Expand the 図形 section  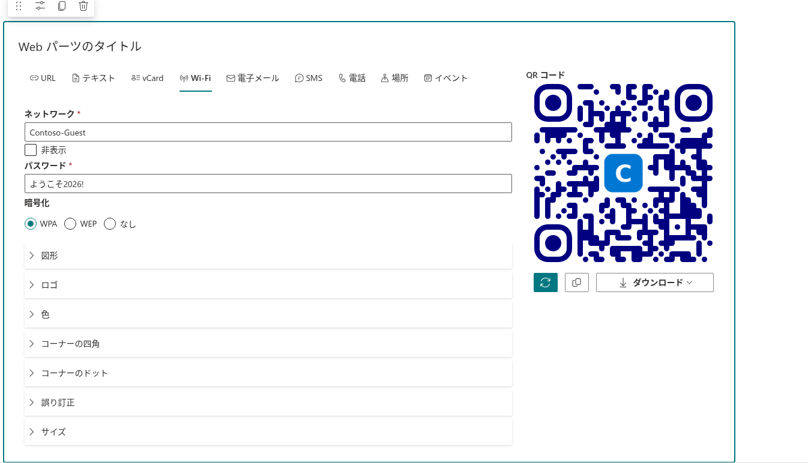268,255
